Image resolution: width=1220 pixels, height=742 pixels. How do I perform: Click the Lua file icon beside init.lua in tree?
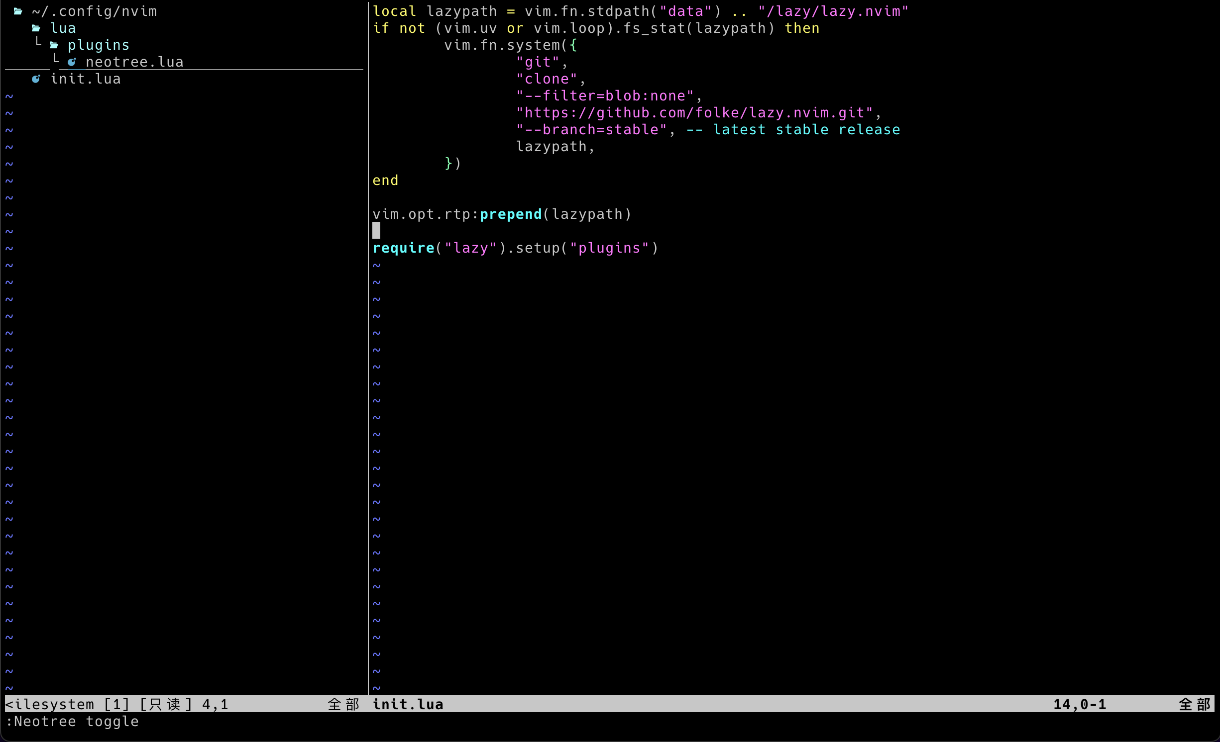click(36, 79)
